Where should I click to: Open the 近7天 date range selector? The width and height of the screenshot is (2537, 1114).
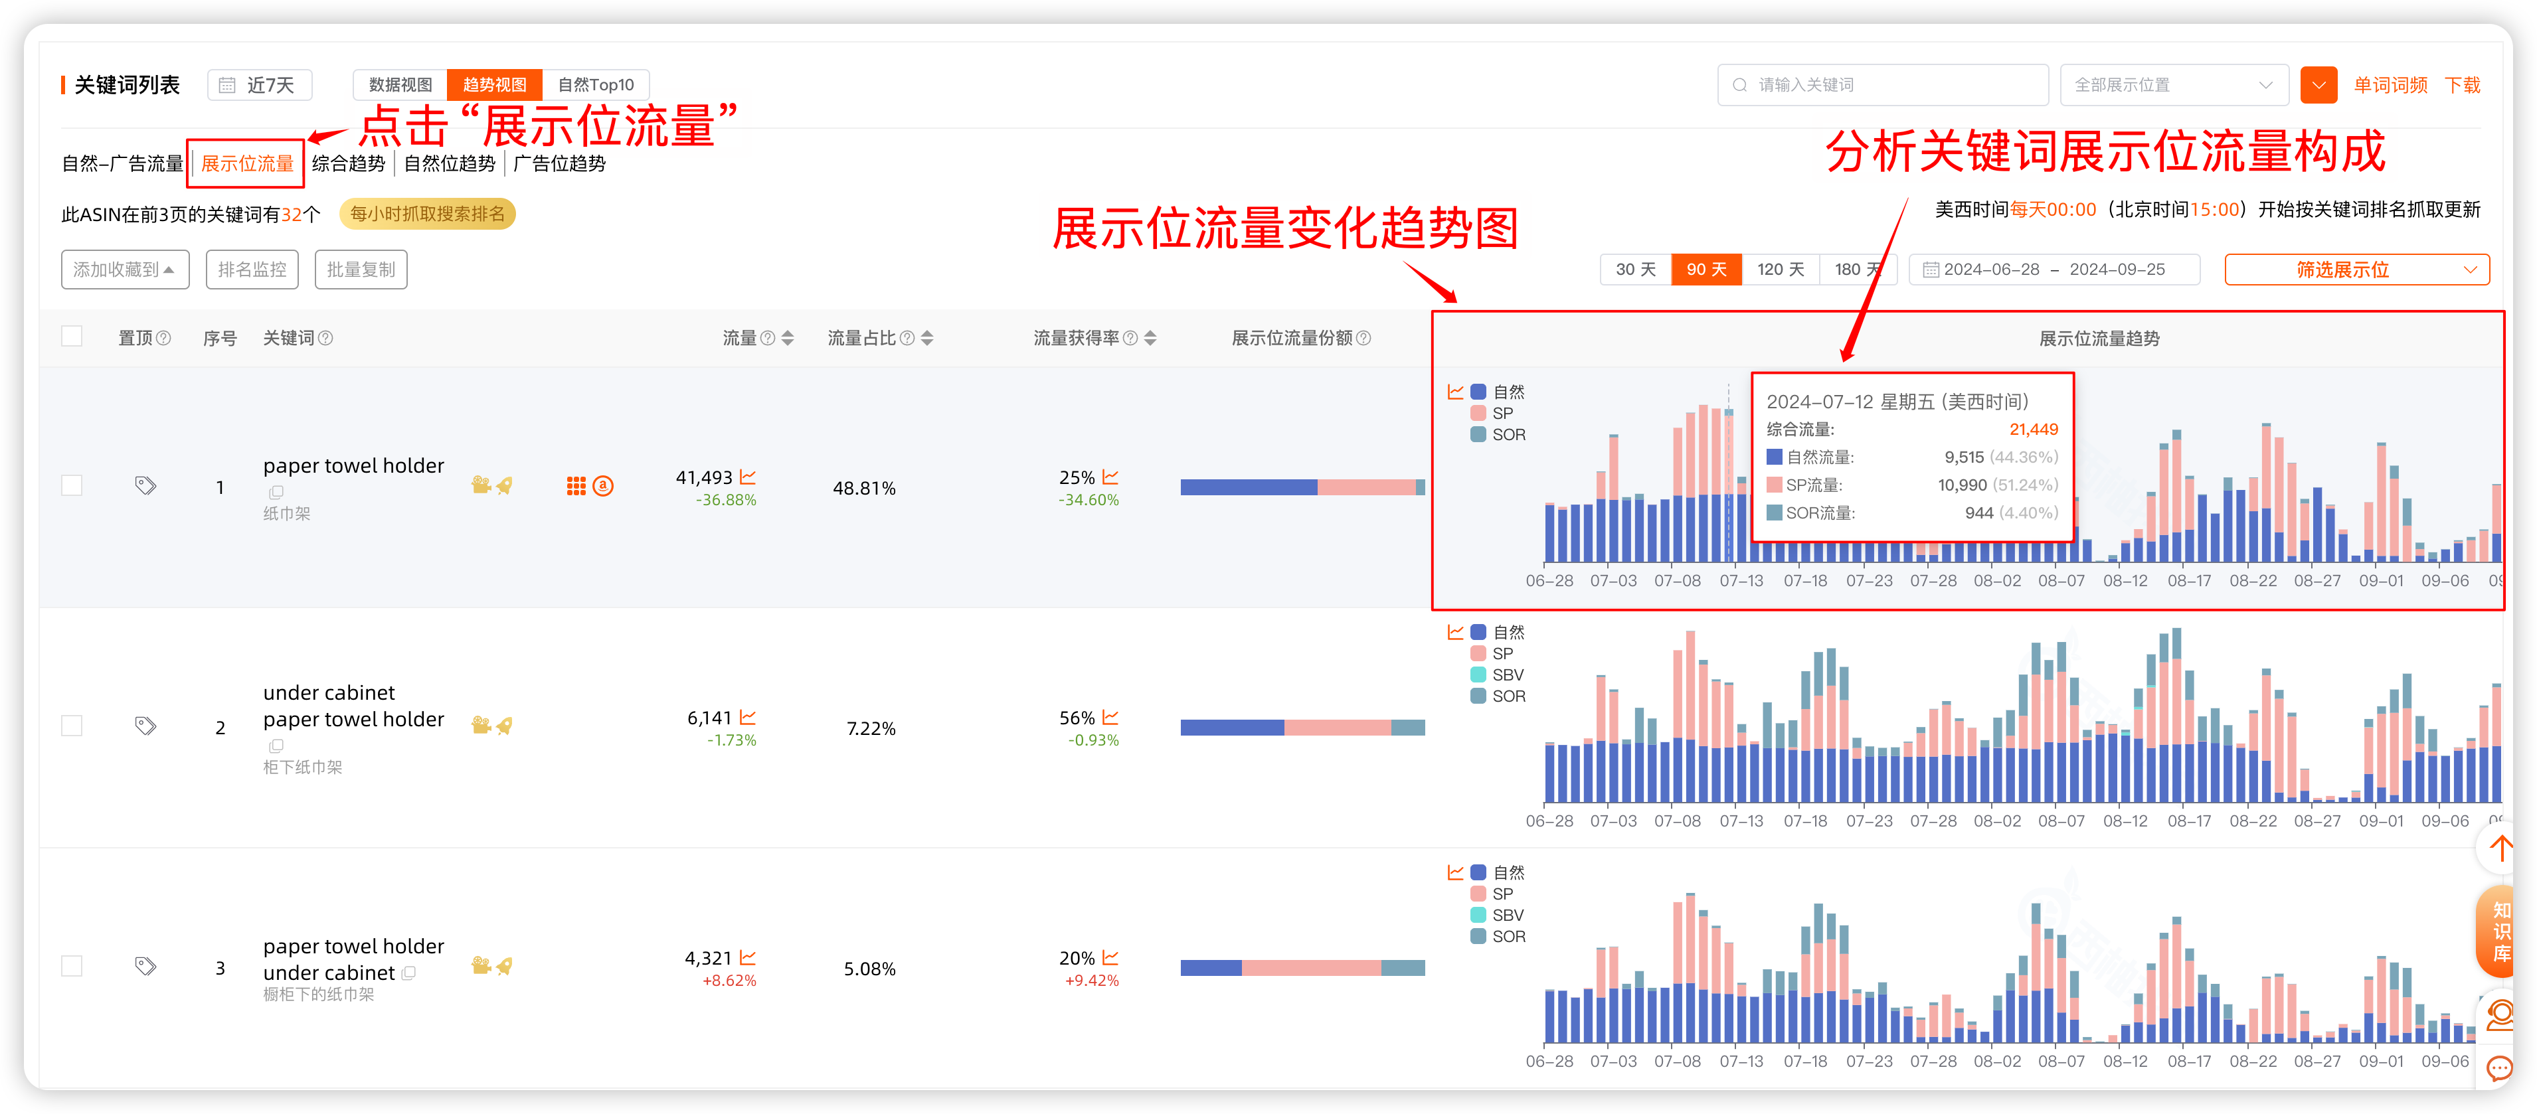coord(260,84)
